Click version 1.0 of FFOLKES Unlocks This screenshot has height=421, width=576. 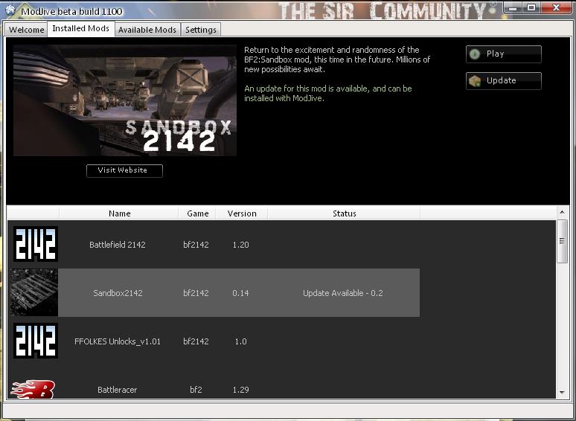(240, 341)
